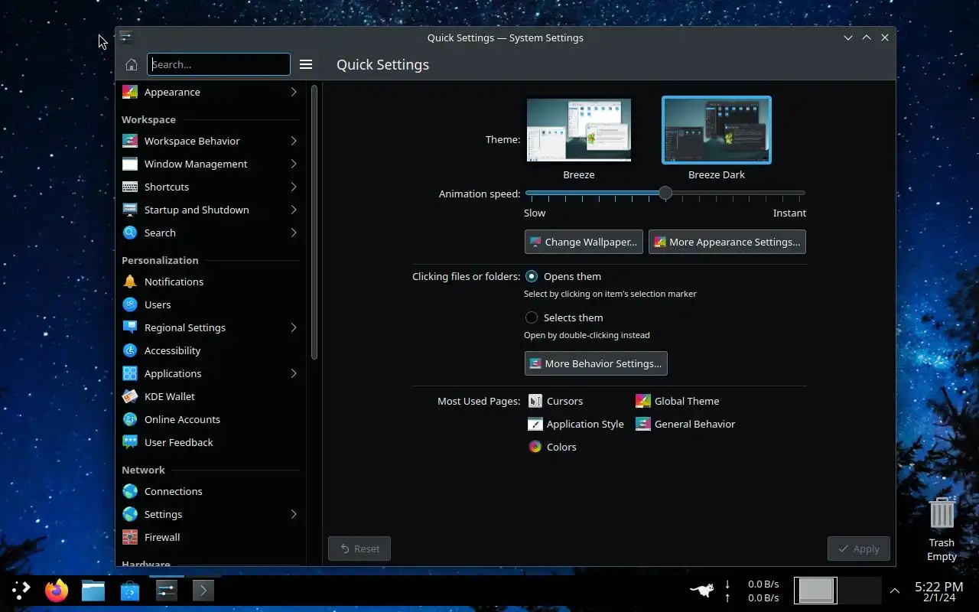Click the Workspace Behavior icon

coord(130,141)
